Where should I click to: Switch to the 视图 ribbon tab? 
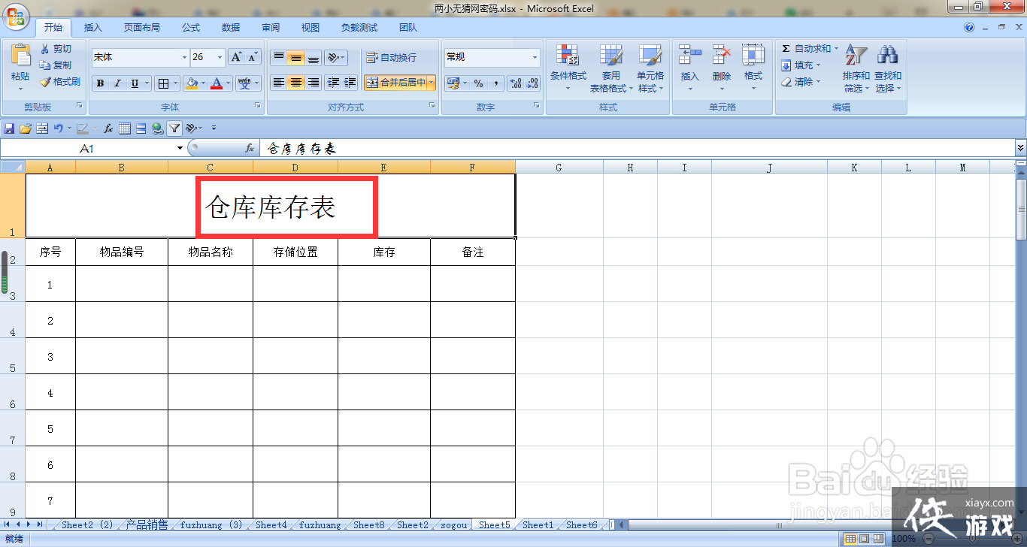point(311,28)
